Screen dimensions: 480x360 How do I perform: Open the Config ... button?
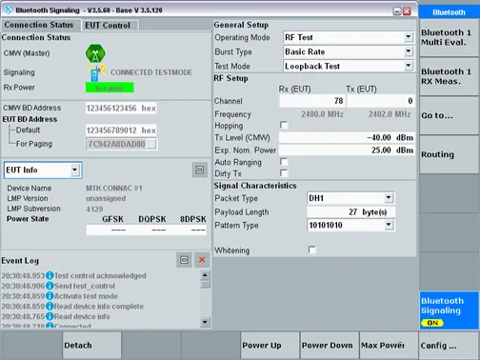click(449, 346)
